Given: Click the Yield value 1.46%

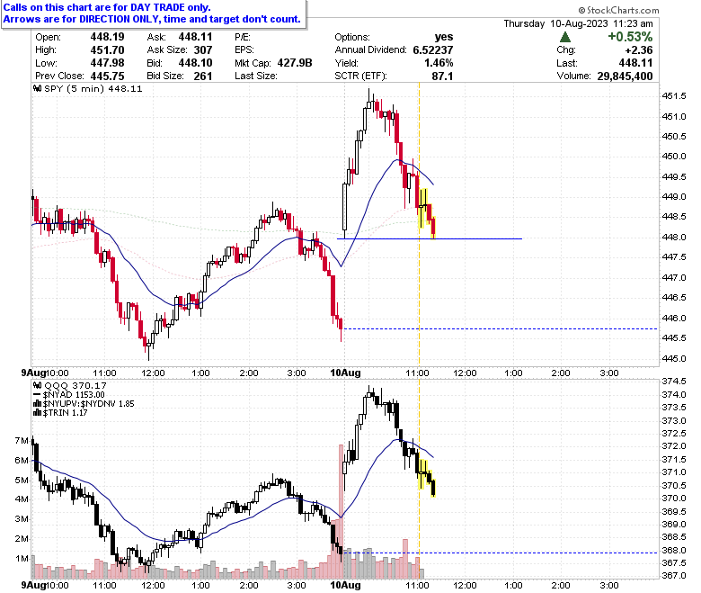Looking at the screenshot, I should [439, 63].
